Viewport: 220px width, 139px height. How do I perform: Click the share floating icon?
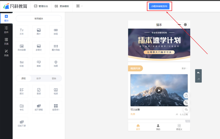tap(186, 95)
